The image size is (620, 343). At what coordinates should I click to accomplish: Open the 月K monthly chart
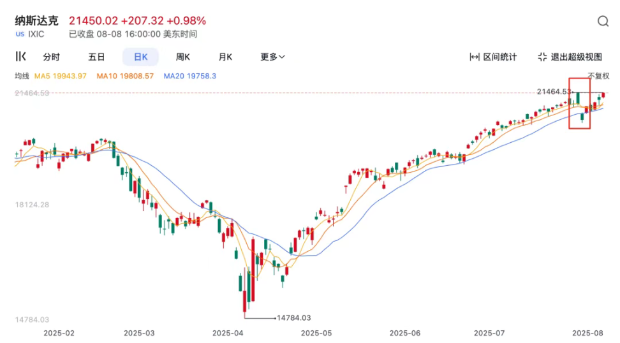225,57
